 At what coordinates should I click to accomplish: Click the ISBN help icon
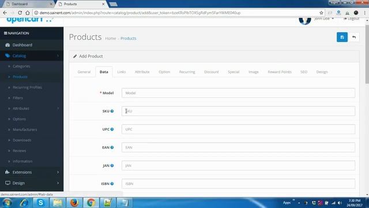(112, 184)
